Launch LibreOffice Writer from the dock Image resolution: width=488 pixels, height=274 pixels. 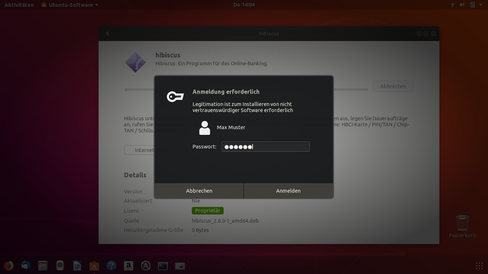(77, 266)
